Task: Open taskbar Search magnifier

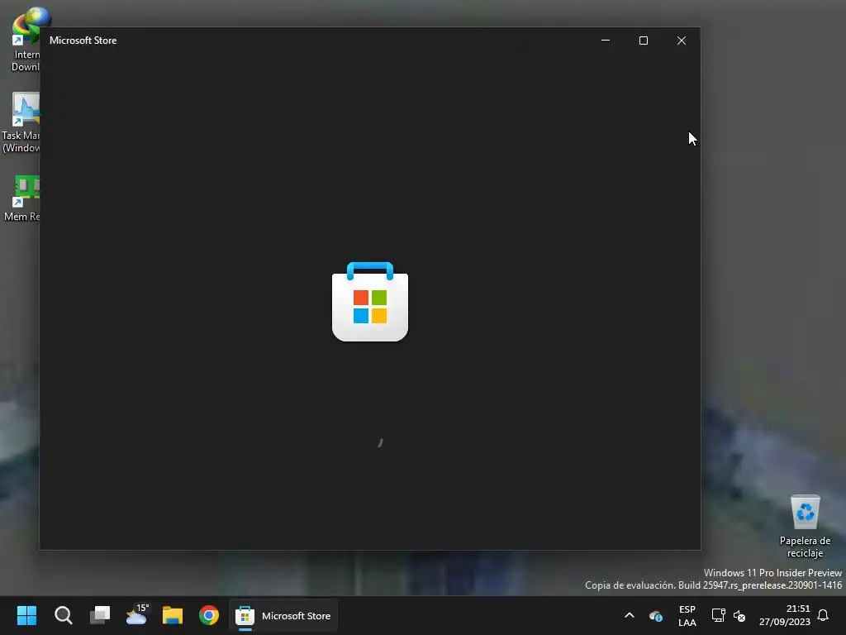Action: pos(63,615)
